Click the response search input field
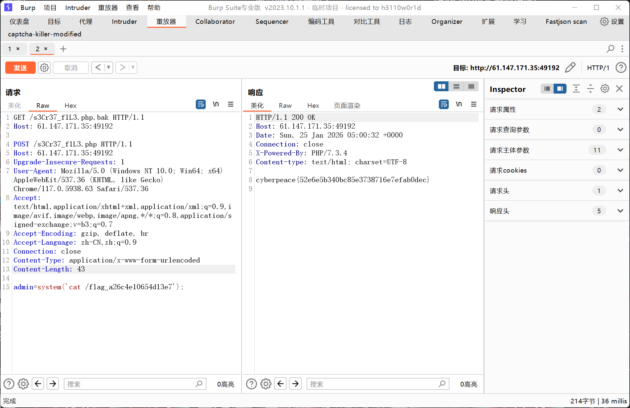Viewport: 630px width, 408px height. pos(378,384)
